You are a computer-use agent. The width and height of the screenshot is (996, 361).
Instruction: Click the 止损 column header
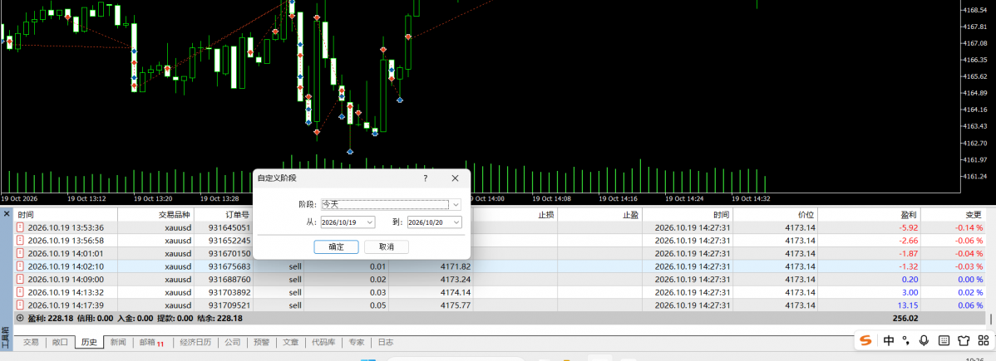[x=546, y=215]
